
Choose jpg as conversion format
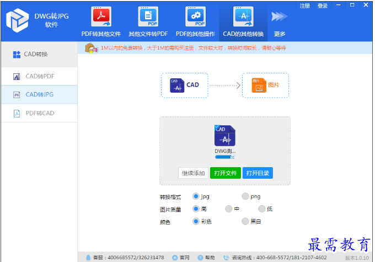point(196,196)
